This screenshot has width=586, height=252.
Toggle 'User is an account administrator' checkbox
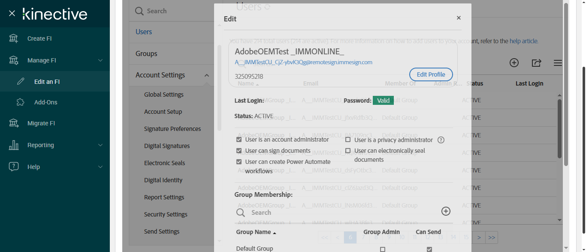(x=239, y=139)
